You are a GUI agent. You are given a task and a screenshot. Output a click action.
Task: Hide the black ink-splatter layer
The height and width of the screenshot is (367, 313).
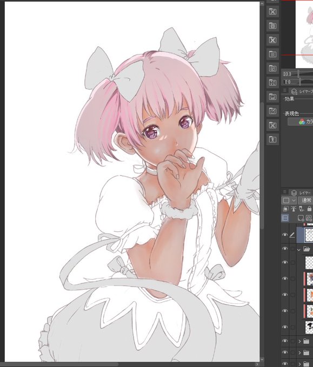[x=285, y=327]
